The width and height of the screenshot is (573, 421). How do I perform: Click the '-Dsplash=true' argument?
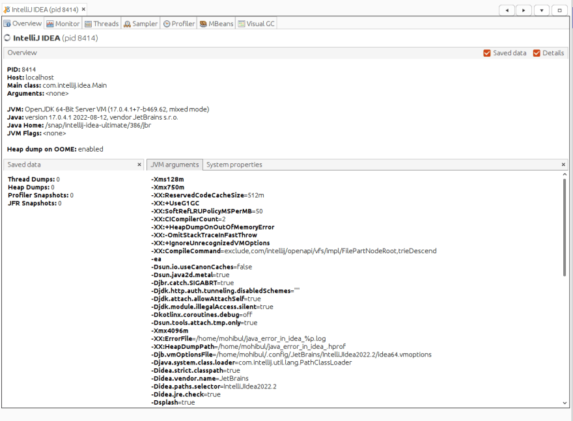173,402
